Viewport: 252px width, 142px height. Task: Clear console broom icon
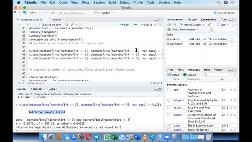tap(159, 94)
